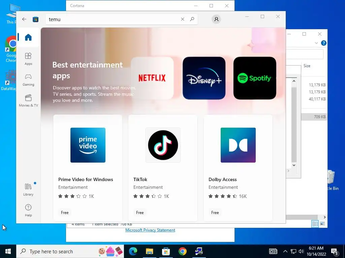The image size is (345, 258).
Task: Click the taskbar search box
Action: 70,251
